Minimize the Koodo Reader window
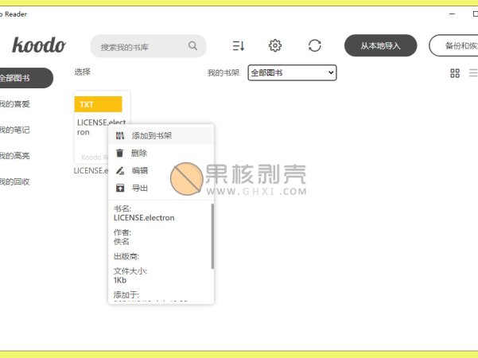Viewport: 478px width, 358px height. pyautogui.click(x=452, y=14)
